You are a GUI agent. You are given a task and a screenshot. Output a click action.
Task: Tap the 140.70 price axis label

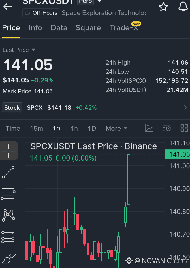click(180, 234)
